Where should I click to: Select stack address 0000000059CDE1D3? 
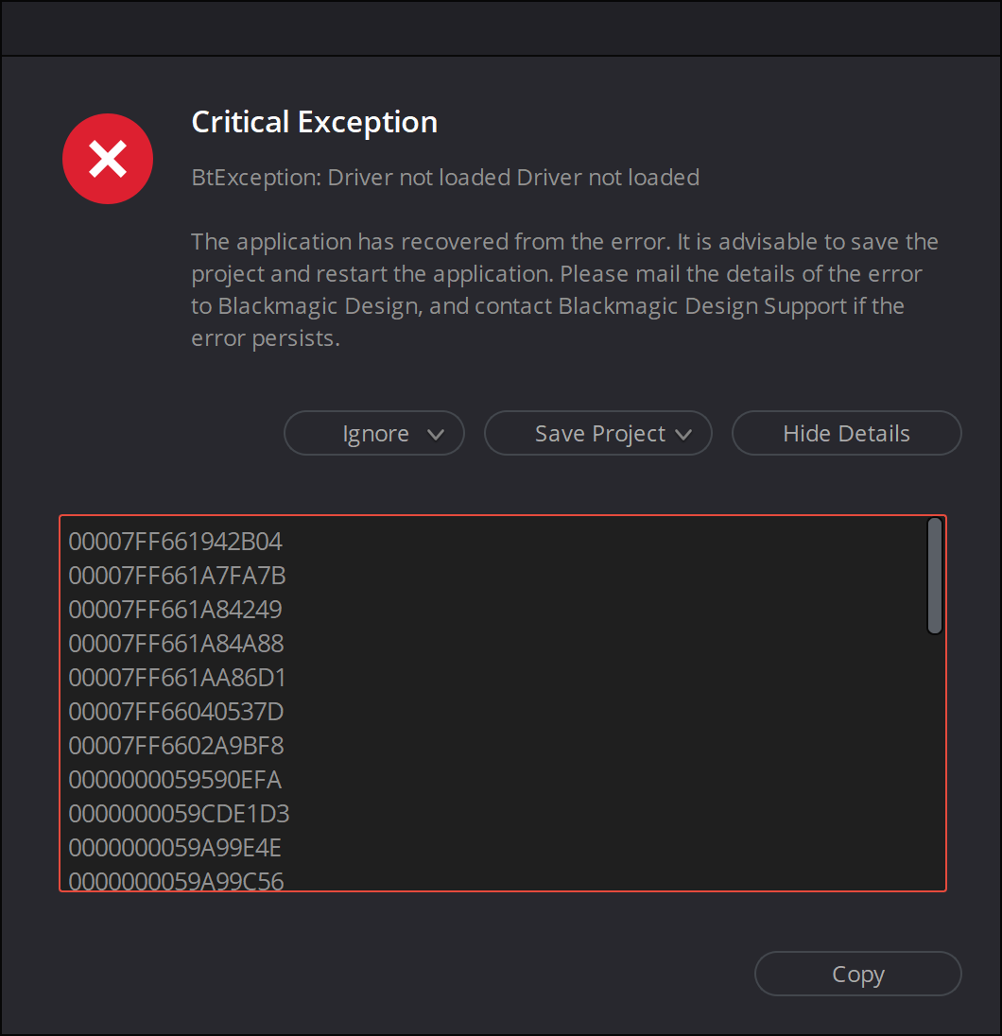[179, 814]
